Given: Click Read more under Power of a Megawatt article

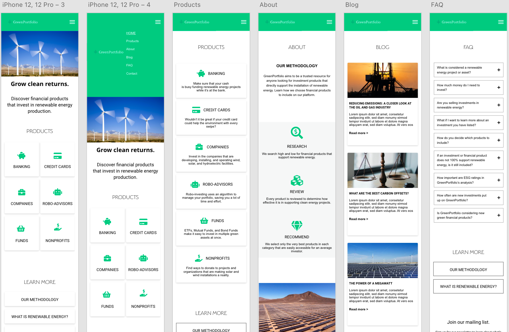Looking at the screenshot, I should [x=358, y=309].
